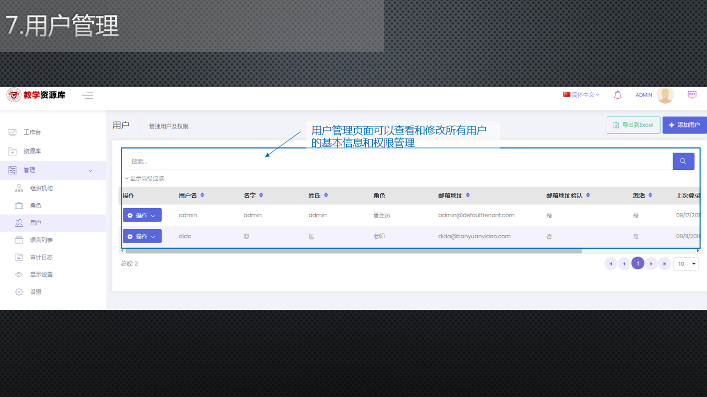
Task: Expand 显示高级过滤 advanced filters
Action: point(145,178)
